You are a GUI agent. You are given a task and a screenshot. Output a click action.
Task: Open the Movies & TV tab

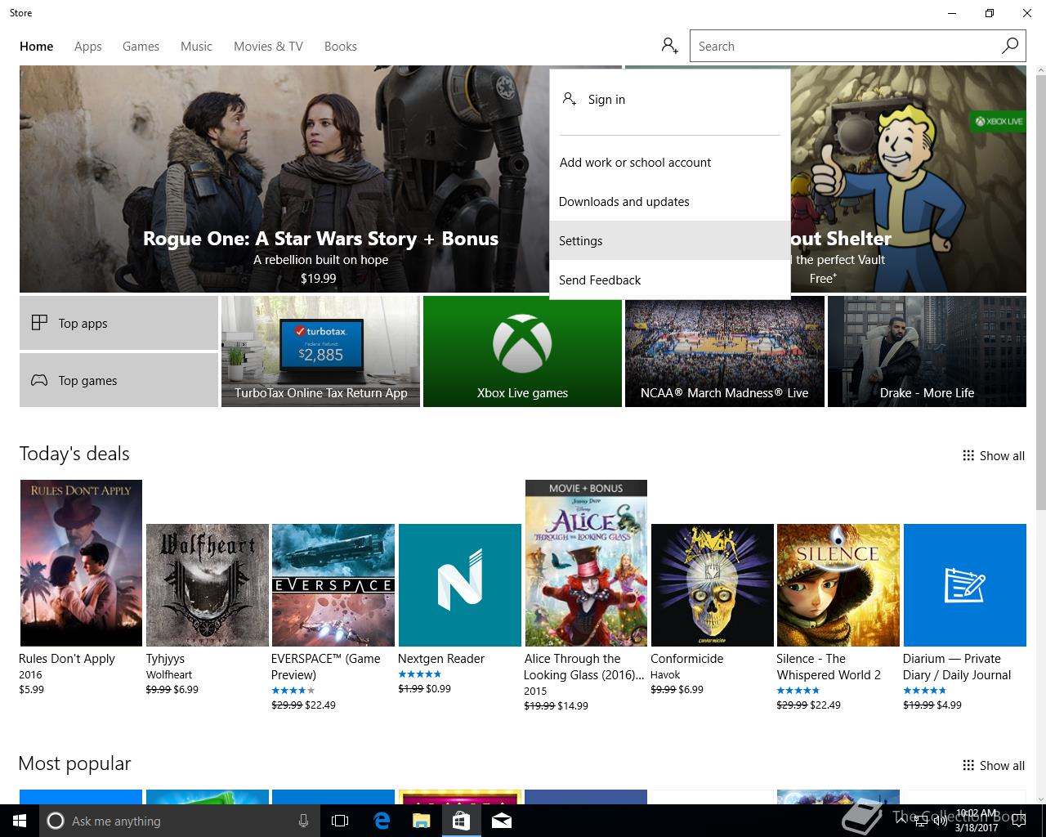click(x=268, y=47)
